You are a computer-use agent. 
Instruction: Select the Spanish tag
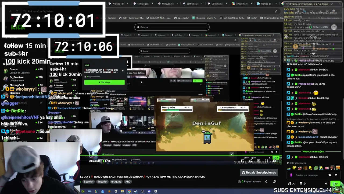[x=88, y=182]
